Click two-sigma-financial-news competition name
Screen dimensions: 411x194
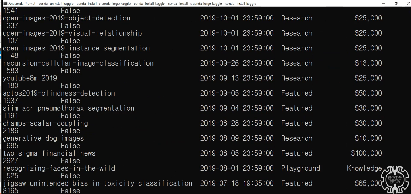click(49, 153)
